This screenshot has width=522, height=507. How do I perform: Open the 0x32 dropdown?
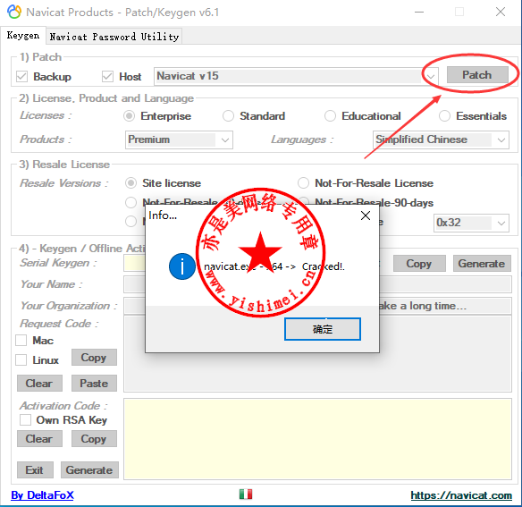(x=471, y=223)
